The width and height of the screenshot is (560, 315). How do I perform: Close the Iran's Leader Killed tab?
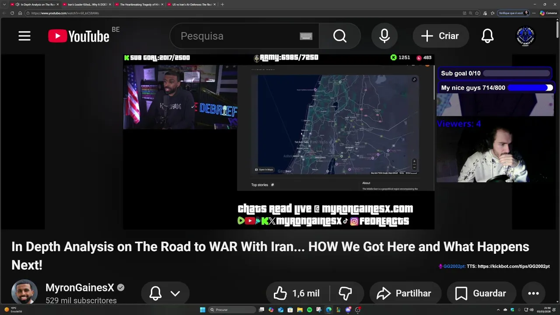click(x=110, y=4)
